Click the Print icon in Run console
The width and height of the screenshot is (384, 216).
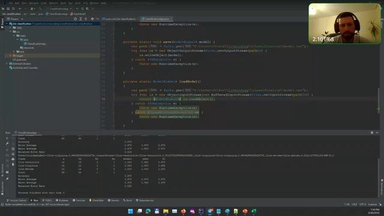tap(13, 159)
